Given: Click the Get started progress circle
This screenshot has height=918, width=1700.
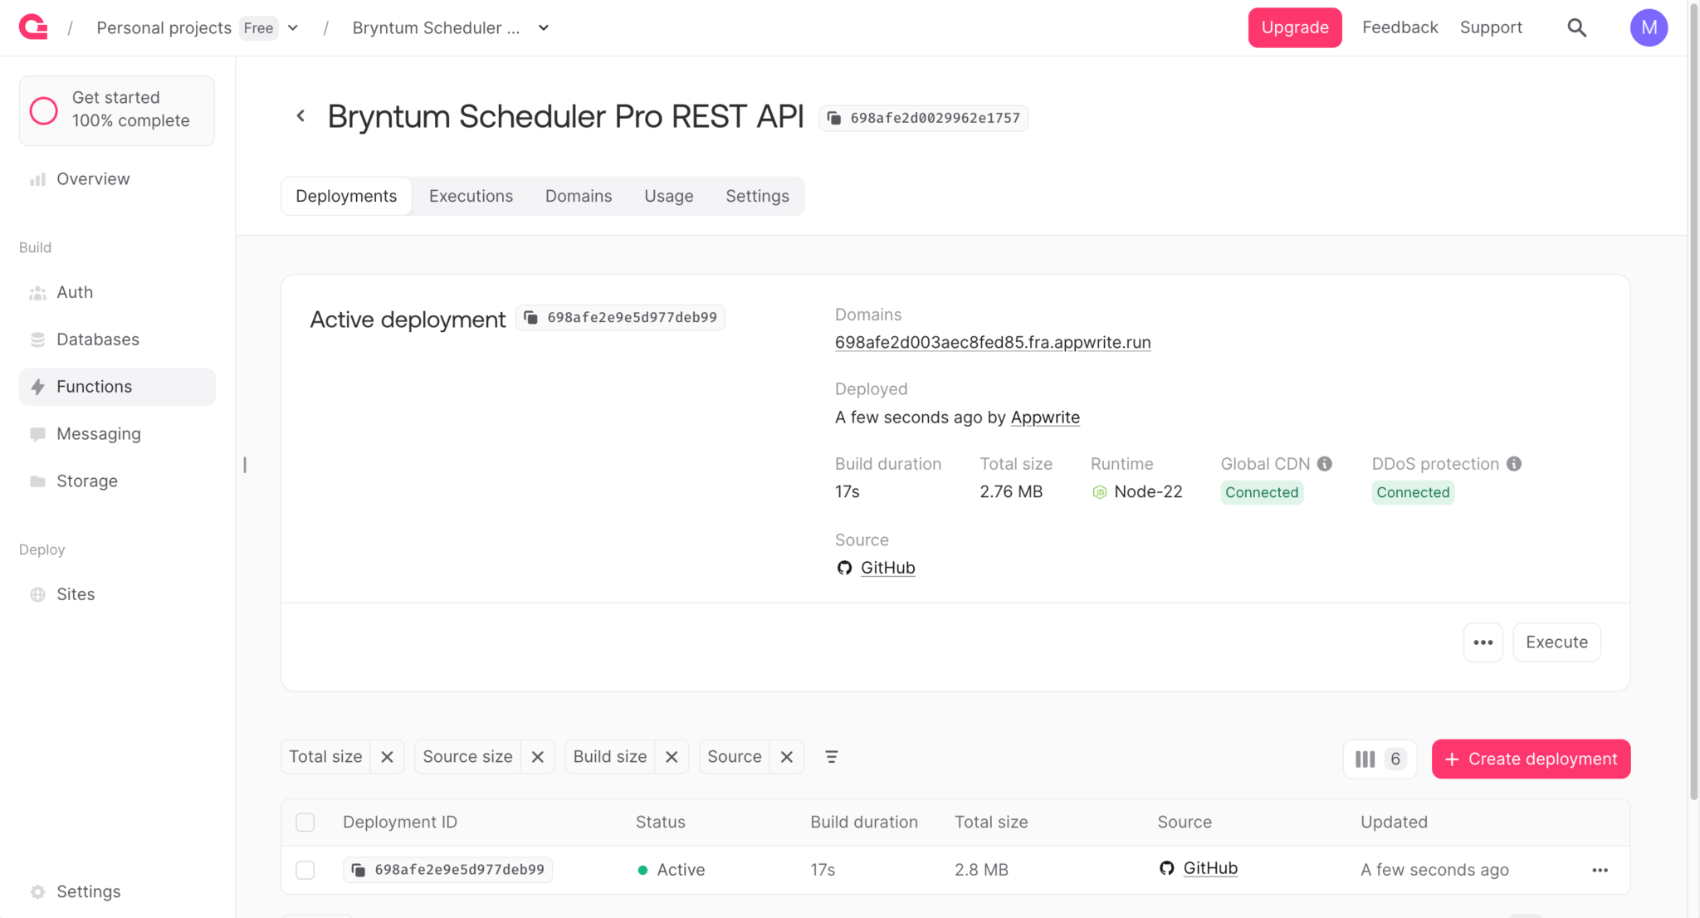Looking at the screenshot, I should 44,110.
